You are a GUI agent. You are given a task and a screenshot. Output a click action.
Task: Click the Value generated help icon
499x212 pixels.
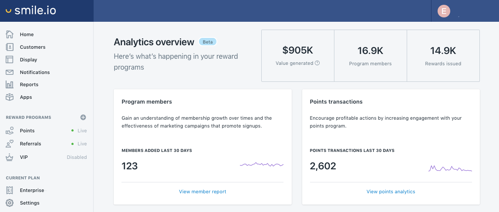click(x=317, y=63)
